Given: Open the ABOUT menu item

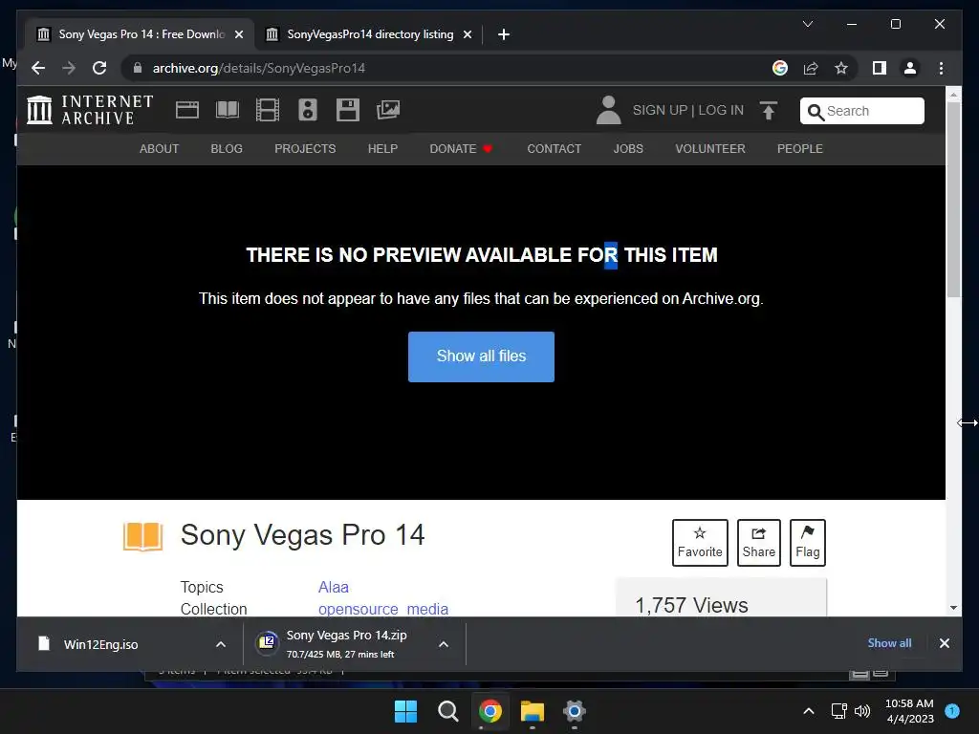Looking at the screenshot, I should [x=160, y=148].
